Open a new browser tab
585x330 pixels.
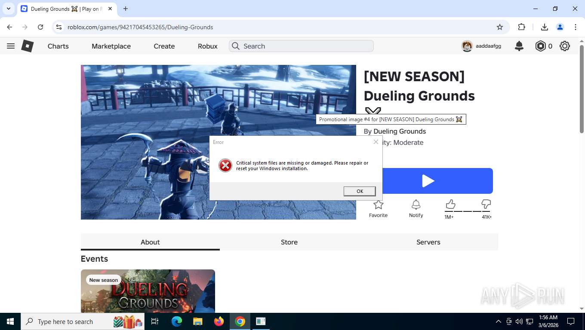126,9
